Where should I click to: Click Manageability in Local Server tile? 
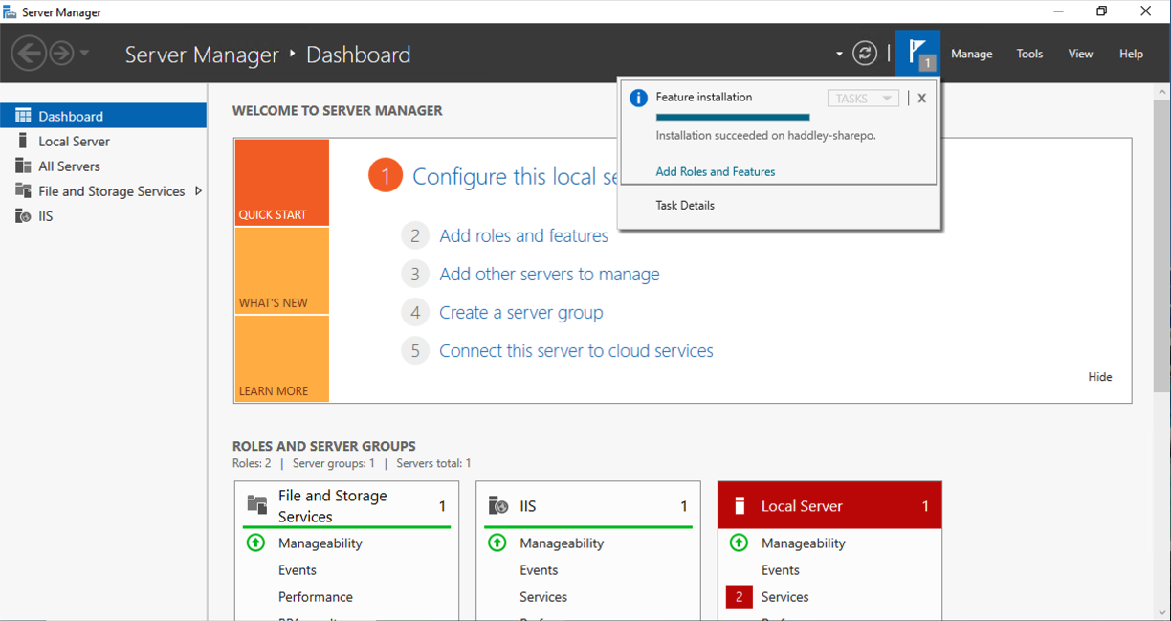click(804, 543)
